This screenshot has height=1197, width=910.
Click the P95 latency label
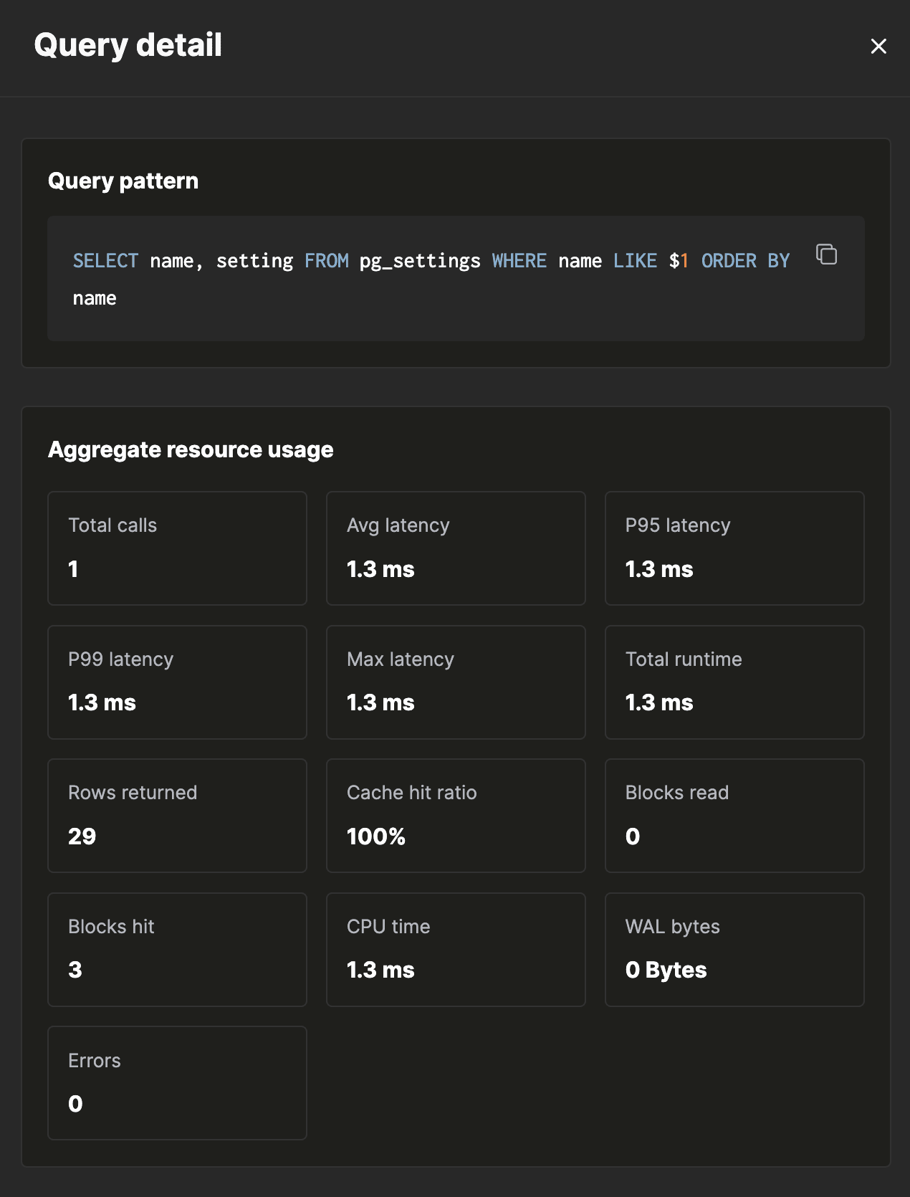pyautogui.click(x=678, y=525)
